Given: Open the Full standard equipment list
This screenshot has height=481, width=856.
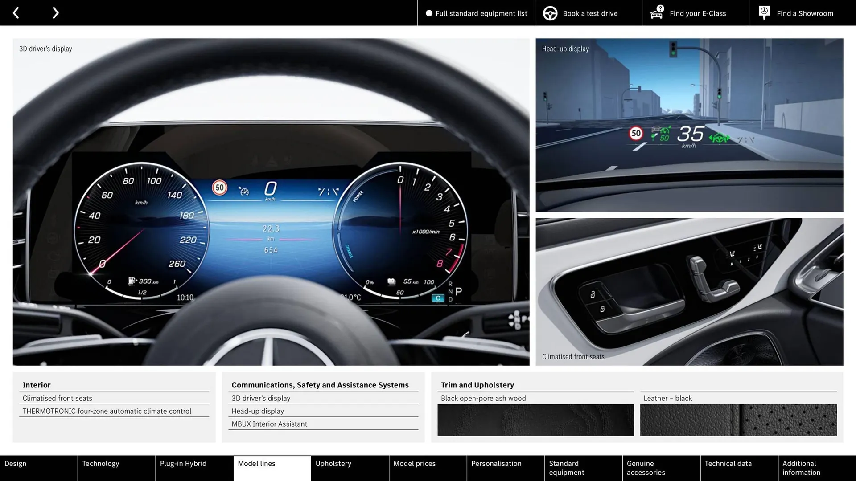Looking at the screenshot, I should pos(481,13).
